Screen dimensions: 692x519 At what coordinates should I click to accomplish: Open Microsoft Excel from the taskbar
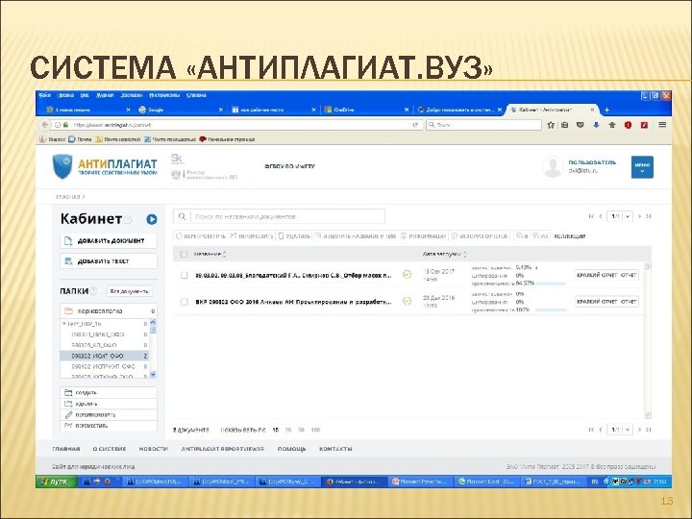coord(487,482)
